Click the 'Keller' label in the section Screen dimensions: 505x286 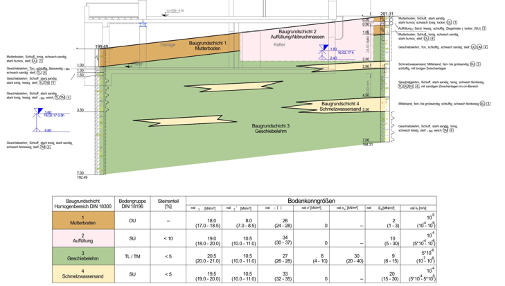pos(279,45)
